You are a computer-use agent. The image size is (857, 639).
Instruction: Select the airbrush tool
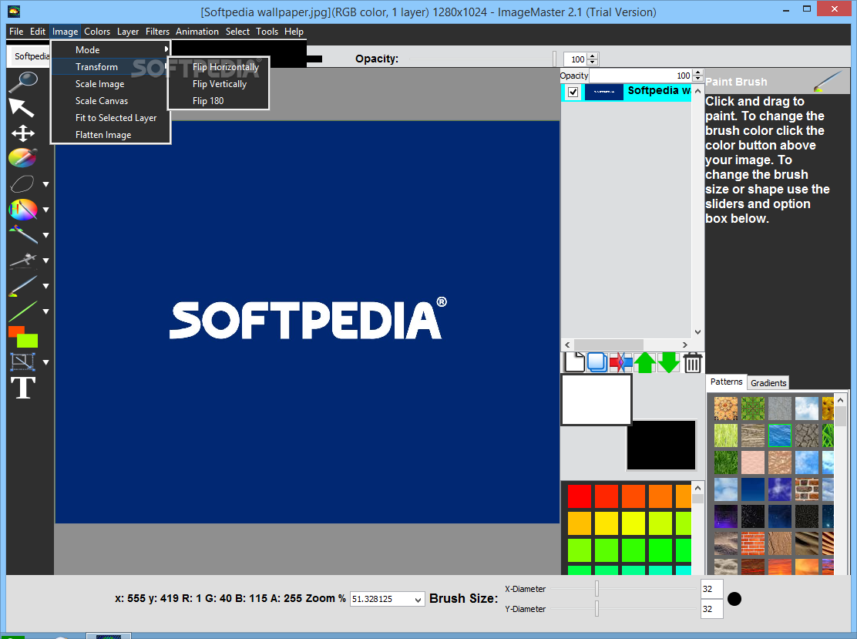point(23,261)
